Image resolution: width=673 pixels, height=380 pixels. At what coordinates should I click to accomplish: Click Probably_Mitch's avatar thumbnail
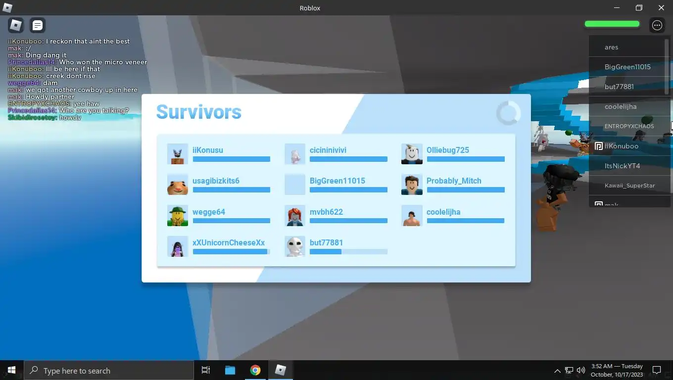[412, 185]
